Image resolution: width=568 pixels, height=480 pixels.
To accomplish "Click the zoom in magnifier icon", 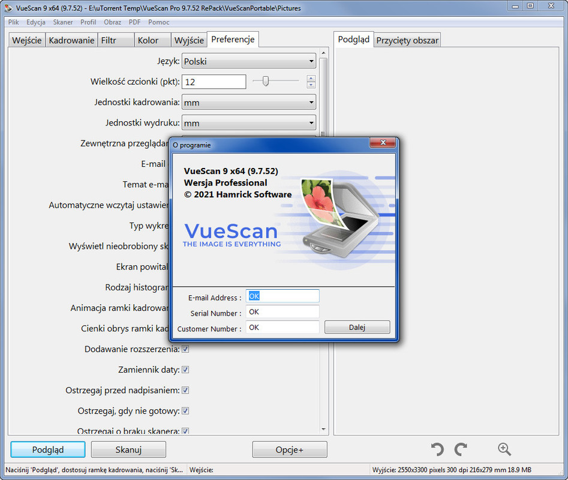I will pos(504,449).
